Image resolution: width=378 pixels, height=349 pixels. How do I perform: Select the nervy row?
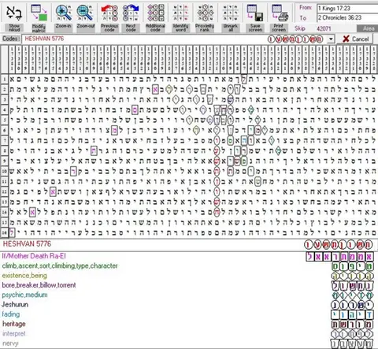(188, 343)
